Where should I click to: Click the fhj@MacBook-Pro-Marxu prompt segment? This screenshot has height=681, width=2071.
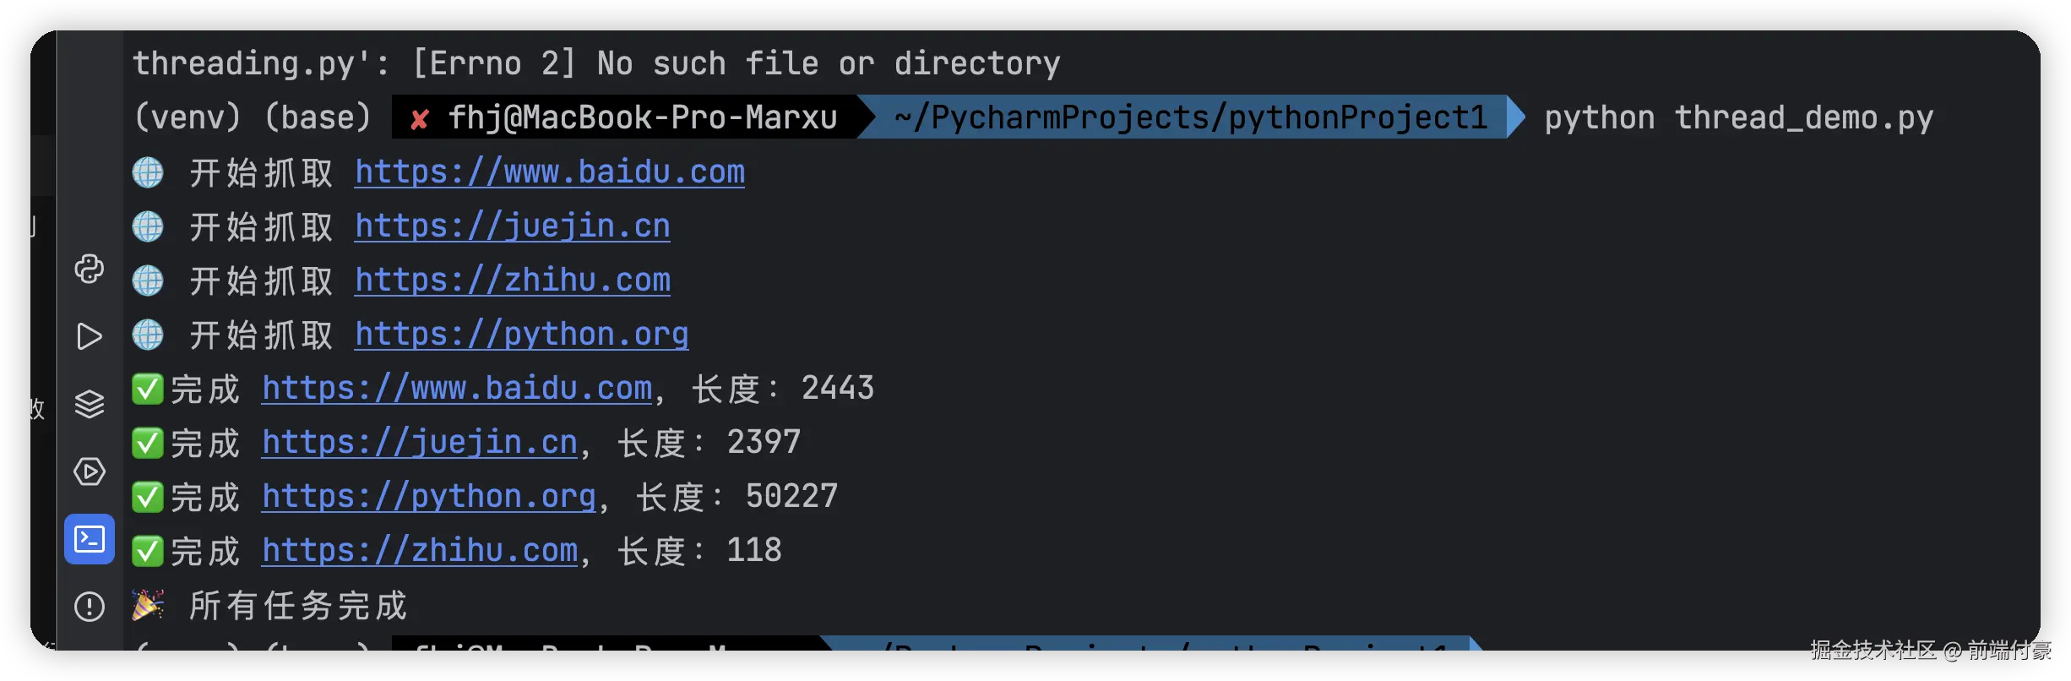click(642, 117)
